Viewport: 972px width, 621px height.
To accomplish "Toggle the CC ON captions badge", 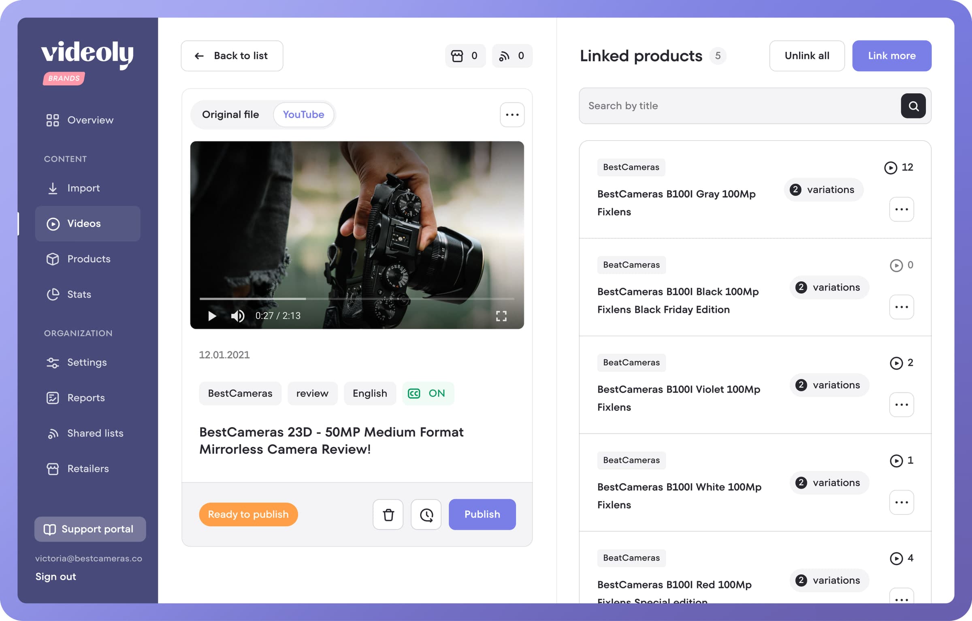I will pyautogui.click(x=428, y=393).
